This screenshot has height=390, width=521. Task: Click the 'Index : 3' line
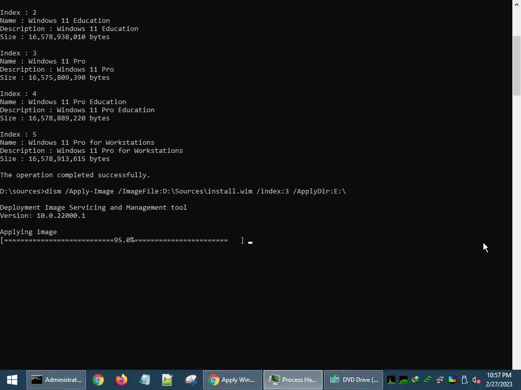18,53
